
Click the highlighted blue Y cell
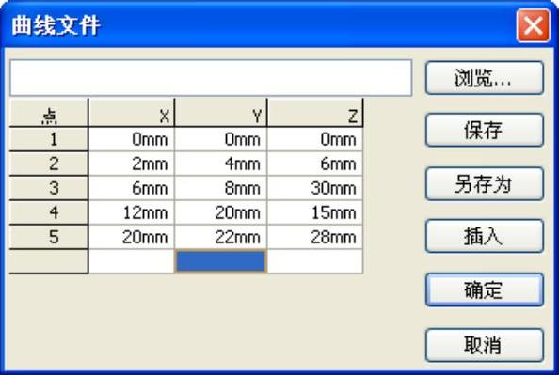click(x=221, y=261)
